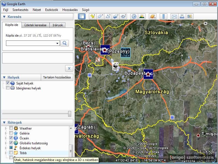Switch to the Irányok tab
Image resolution: width=218 pixels, height=164 pixels.
pos(58,25)
